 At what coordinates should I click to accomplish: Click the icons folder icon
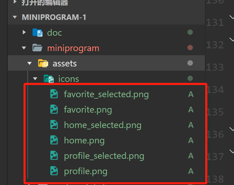pos(48,79)
